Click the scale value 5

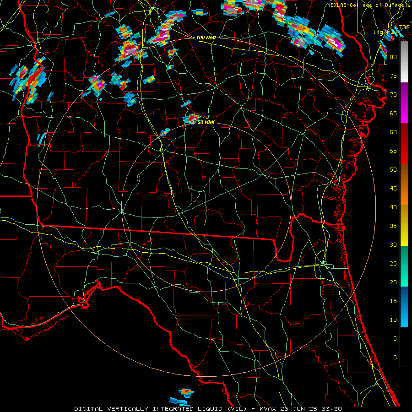395,338
